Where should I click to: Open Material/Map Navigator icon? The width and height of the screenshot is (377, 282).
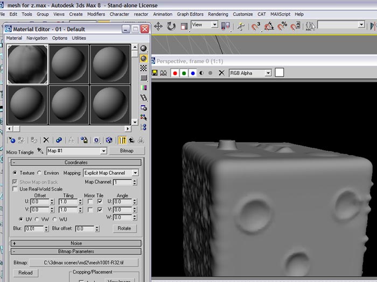tap(144, 127)
